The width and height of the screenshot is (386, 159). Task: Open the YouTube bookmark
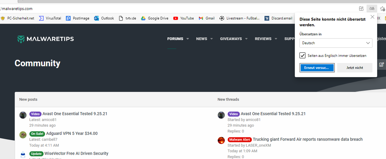(x=184, y=18)
